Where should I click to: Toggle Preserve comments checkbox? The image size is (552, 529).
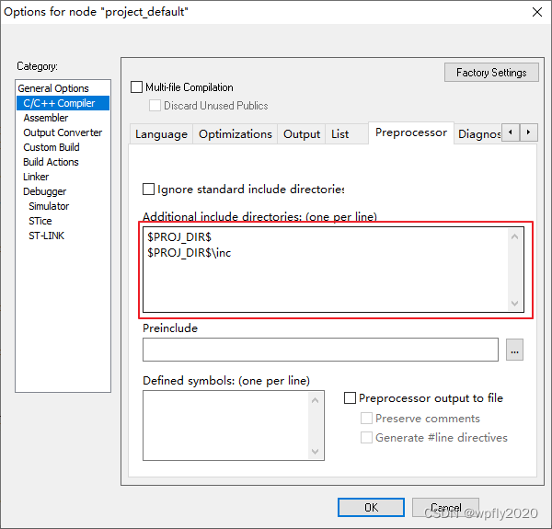coord(366,418)
